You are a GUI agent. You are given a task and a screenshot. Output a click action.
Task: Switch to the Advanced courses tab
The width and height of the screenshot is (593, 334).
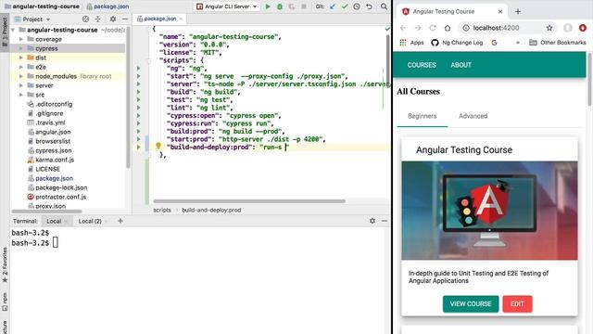coord(473,116)
